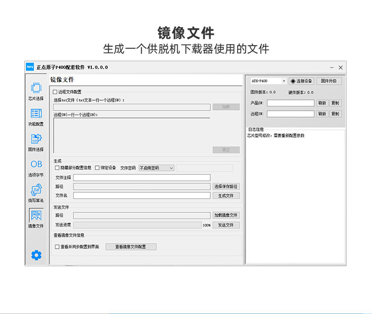Click log text 芯片型号修改，需要重新配置参数

tap(276, 136)
